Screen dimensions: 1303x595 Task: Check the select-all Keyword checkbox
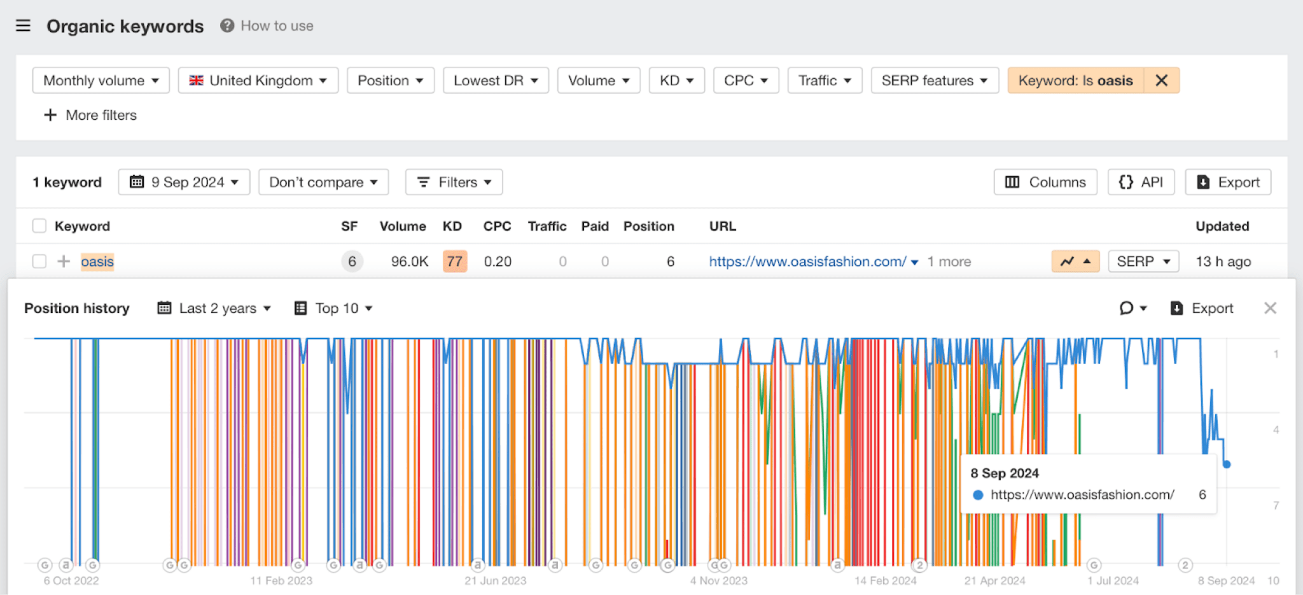click(x=39, y=226)
